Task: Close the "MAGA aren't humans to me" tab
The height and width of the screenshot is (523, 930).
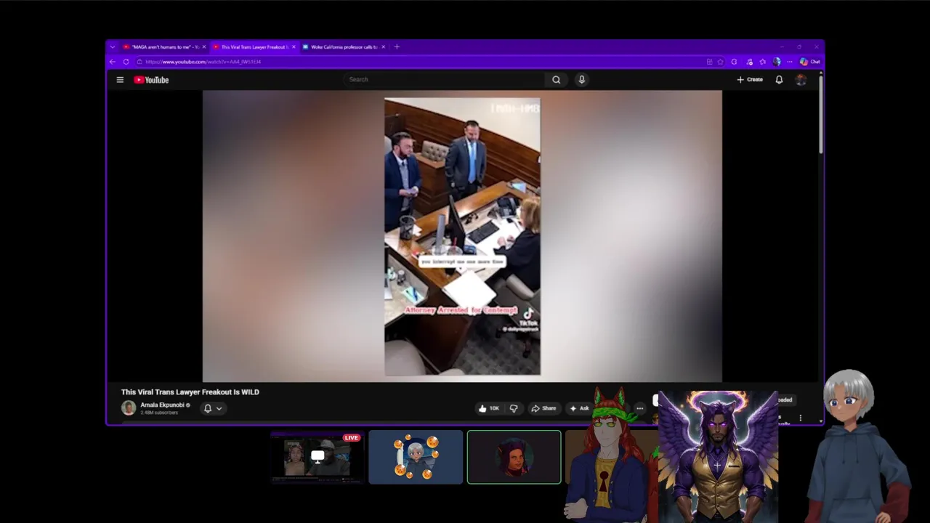Action: click(204, 47)
